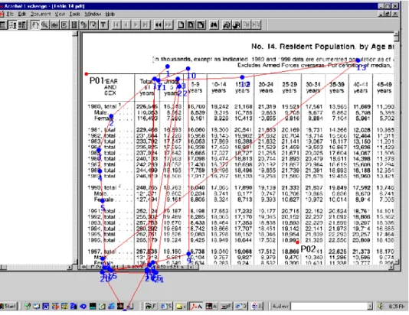Click the Previous Highlight toolbar button
The width and height of the screenshot is (409, 315).
pyautogui.click(x=246, y=25)
